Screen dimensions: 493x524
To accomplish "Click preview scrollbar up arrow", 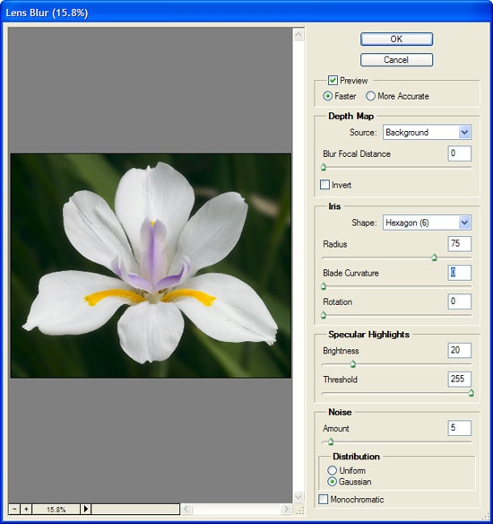I will (298, 34).
